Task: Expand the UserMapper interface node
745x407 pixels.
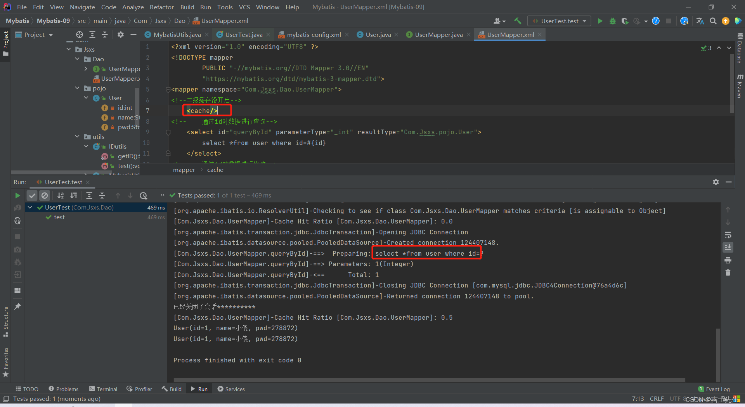Action: pos(86,69)
